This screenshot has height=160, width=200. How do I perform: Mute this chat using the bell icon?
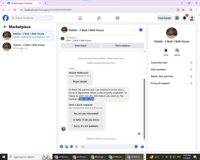tap(166, 50)
